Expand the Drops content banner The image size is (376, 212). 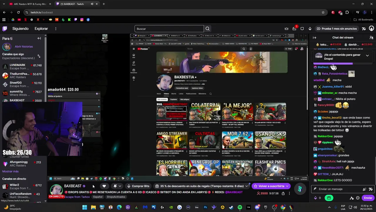coord(367,55)
